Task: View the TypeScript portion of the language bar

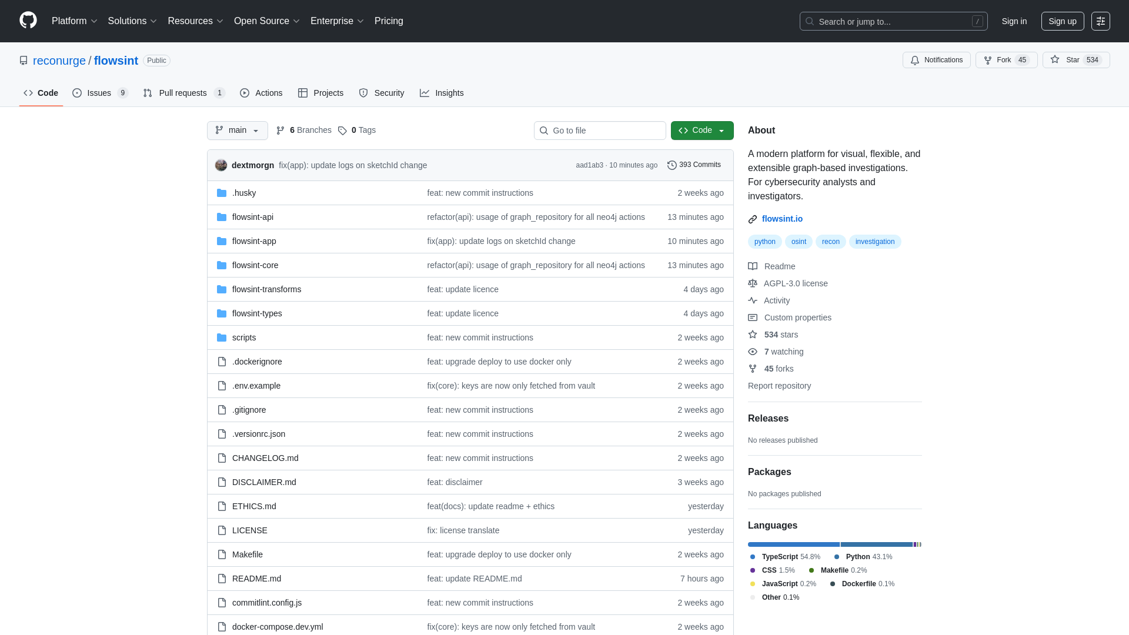Action: click(x=793, y=544)
